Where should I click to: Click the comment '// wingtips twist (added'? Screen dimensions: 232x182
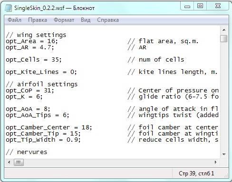173,115
